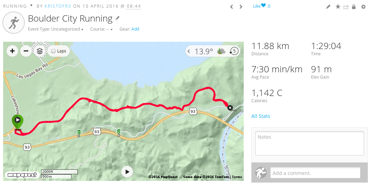Zoom in on the map
Screen dimensions: 372x185
pos(12,51)
